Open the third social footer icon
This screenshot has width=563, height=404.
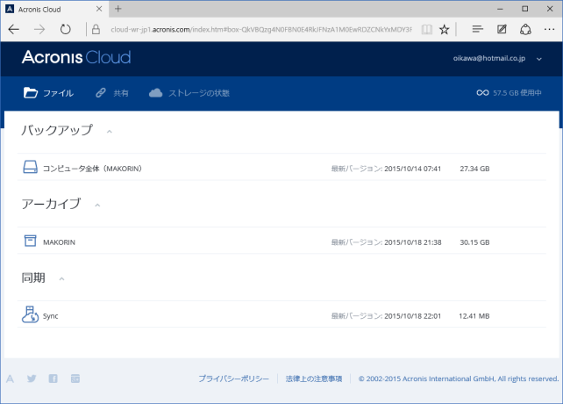[x=75, y=379]
